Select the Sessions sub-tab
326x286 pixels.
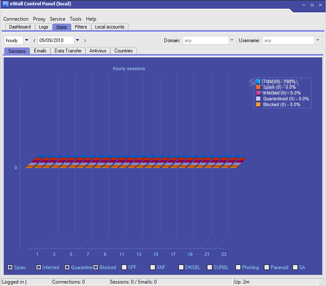tap(17, 51)
